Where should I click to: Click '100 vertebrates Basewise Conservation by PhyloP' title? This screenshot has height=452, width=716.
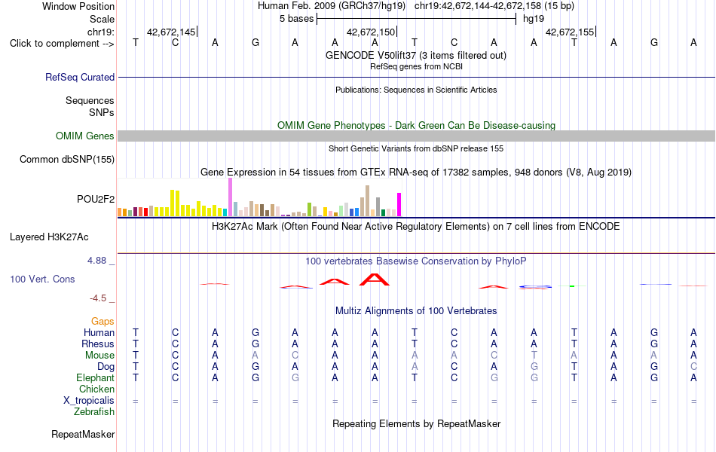click(x=415, y=261)
